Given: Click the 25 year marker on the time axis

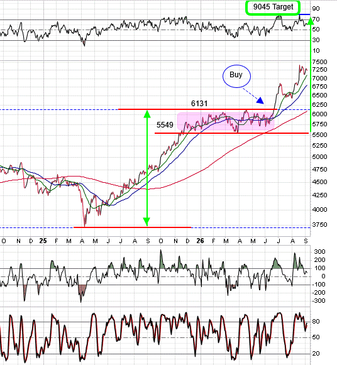Looking at the screenshot, I should tap(43, 241).
